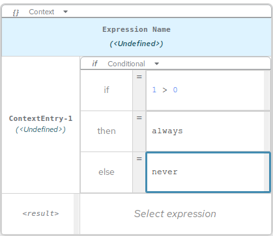Click the Undefined type under ContextEntry-1

tap(40, 129)
